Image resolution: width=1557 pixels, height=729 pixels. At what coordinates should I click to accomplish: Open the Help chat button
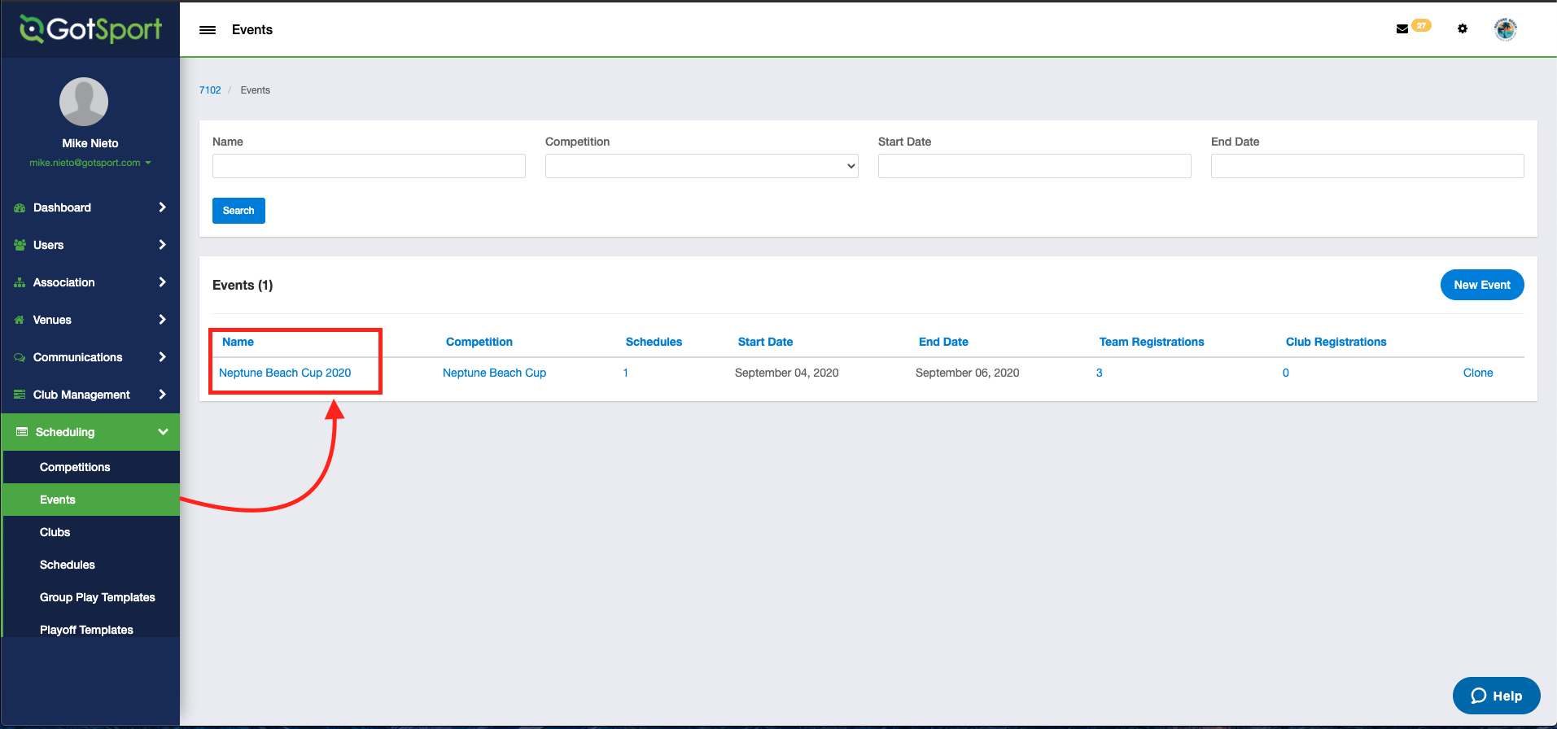[x=1496, y=696]
